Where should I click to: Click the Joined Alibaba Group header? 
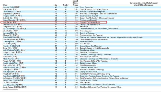point(75,3)
